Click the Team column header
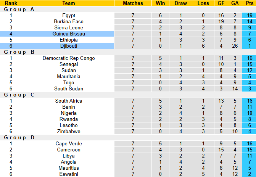256x177 pixels. pos(69,3)
